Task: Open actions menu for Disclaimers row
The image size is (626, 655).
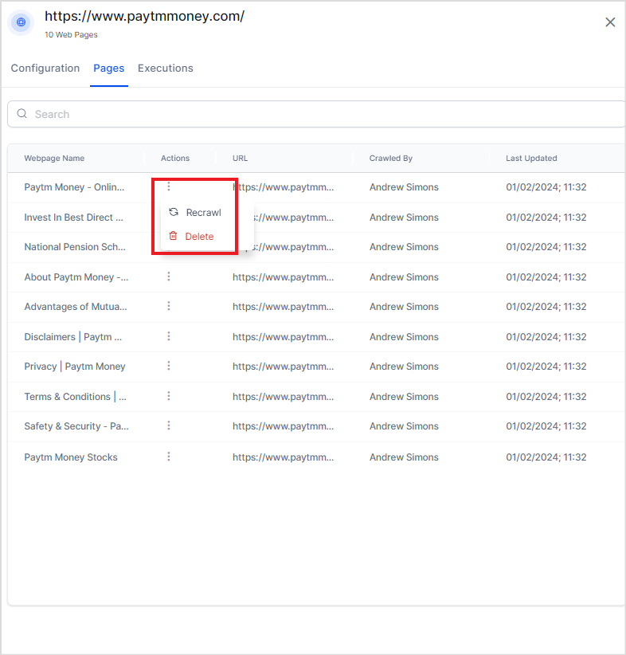Action: click(169, 336)
